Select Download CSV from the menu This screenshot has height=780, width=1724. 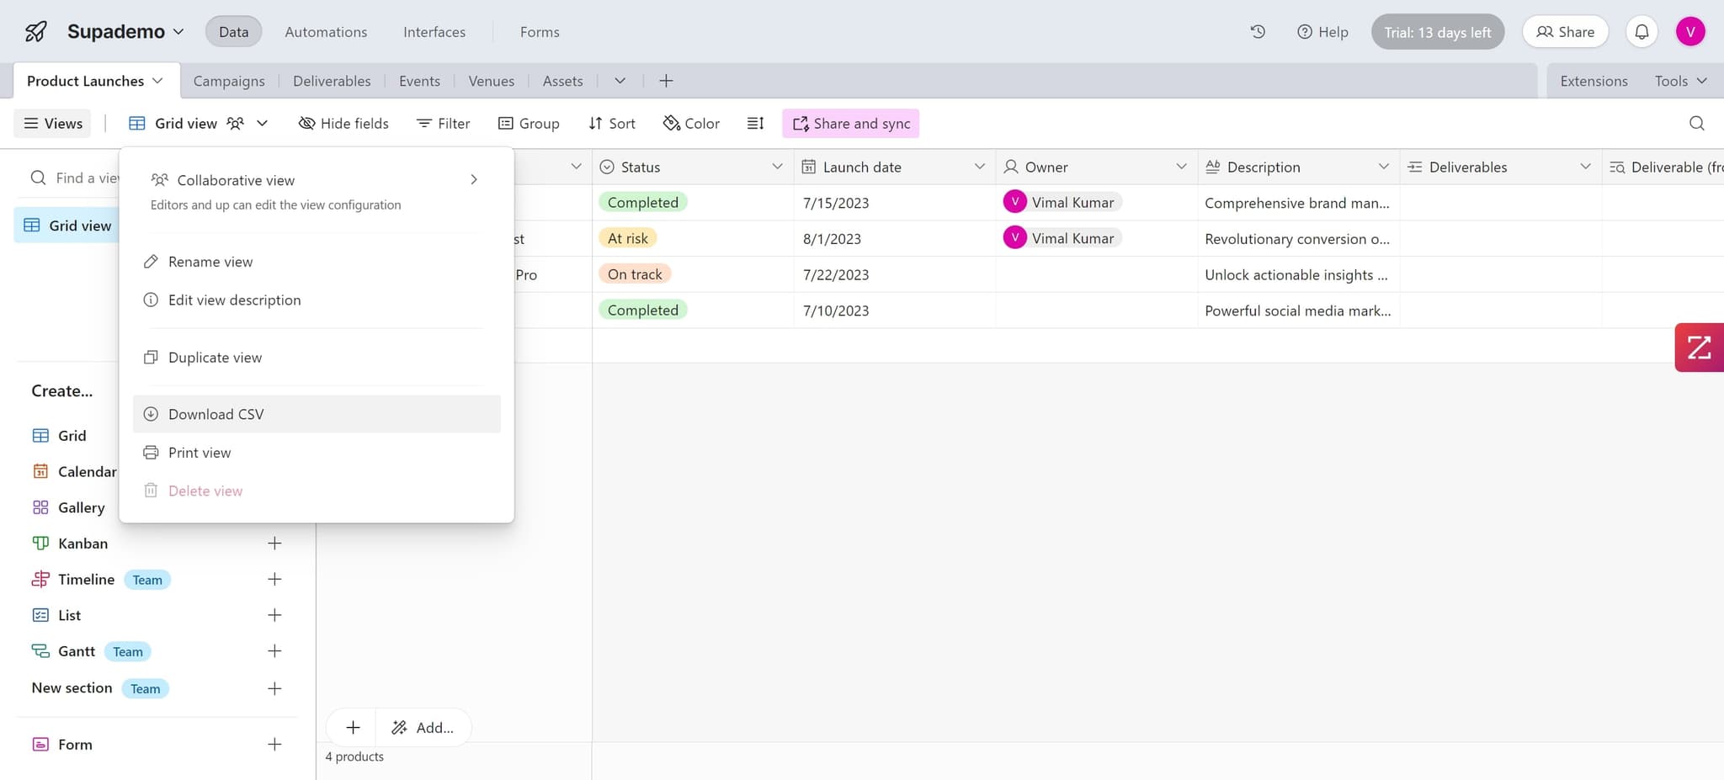[x=215, y=413]
